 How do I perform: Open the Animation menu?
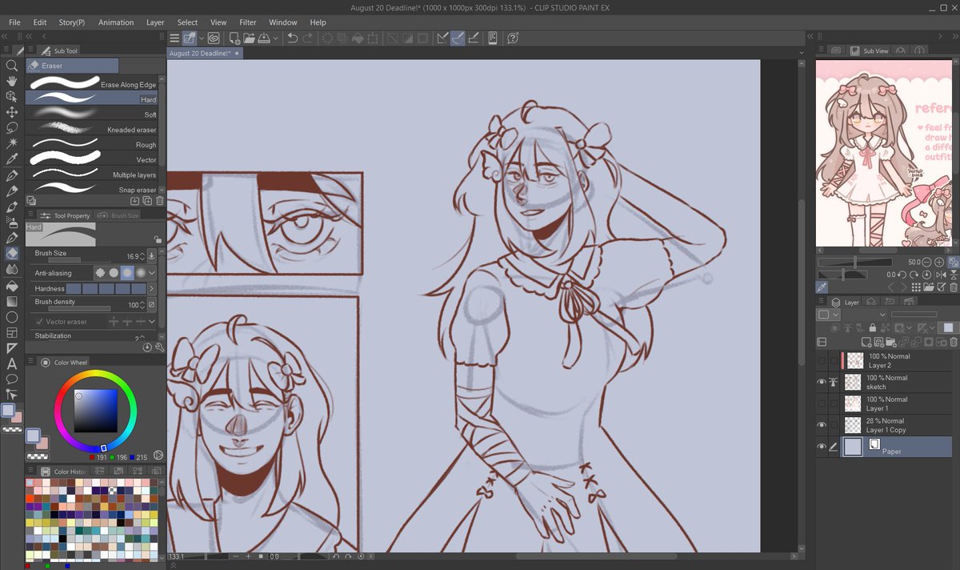[x=116, y=22]
